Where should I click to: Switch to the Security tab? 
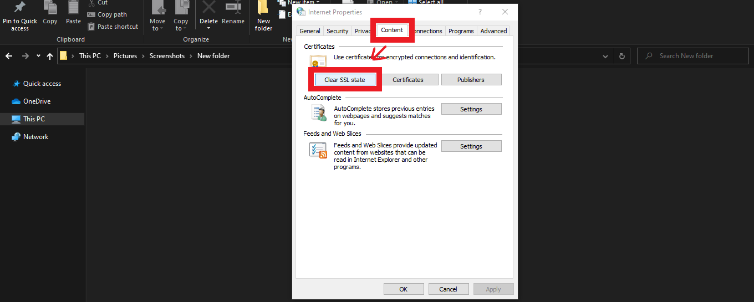click(x=337, y=31)
